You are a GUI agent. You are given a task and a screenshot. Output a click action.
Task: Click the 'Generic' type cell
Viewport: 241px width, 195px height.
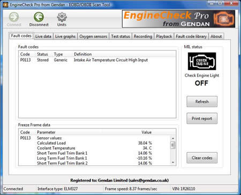[61, 60]
